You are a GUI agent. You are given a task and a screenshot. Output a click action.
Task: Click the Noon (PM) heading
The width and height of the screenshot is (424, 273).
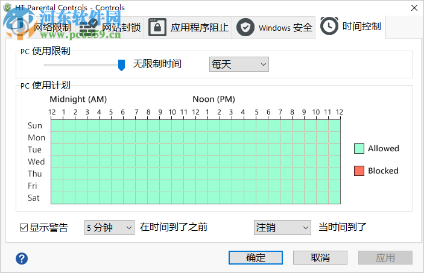click(214, 99)
